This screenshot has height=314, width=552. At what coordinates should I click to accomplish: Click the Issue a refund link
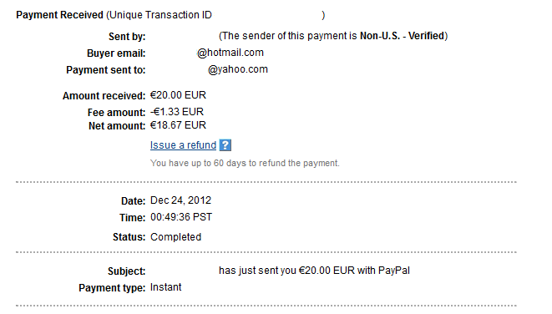pyautogui.click(x=183, y=145)
